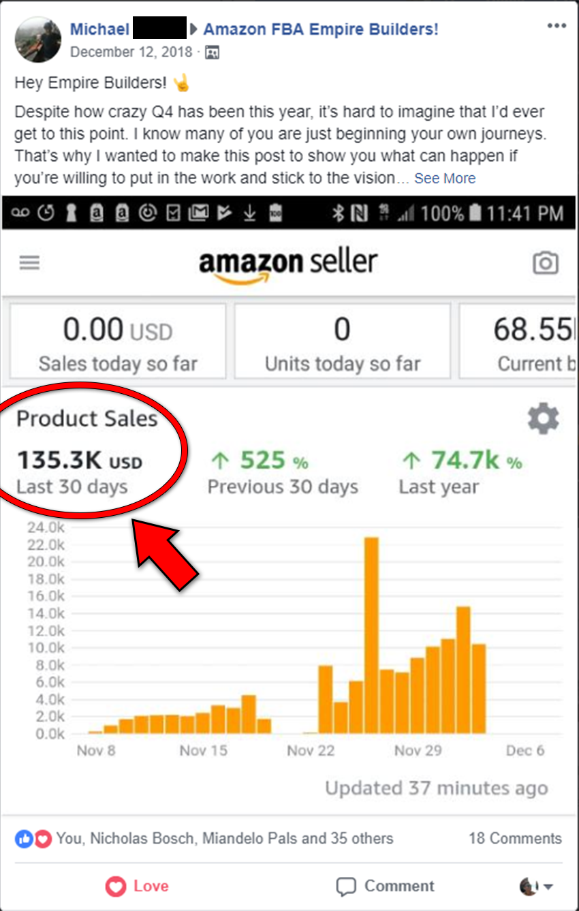
Task: Open Michael's profile name link
Action: pyautogui.click(x=99, y=29)
